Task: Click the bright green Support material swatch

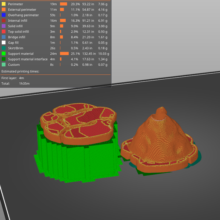Action: (x=3, y=54)
